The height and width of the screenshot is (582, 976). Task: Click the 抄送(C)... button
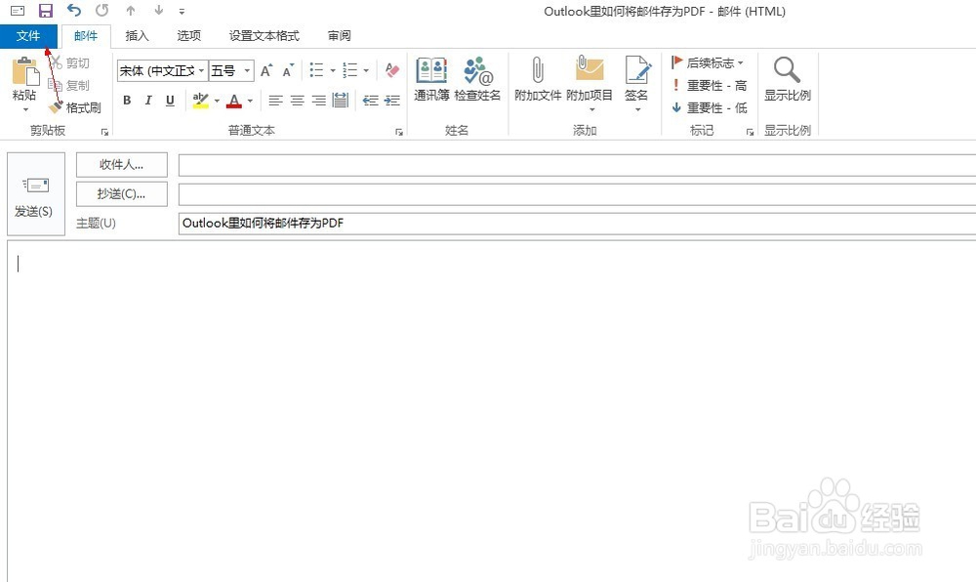point(121,194)
